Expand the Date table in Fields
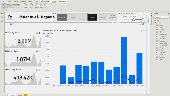 click(x=154, y=21)
